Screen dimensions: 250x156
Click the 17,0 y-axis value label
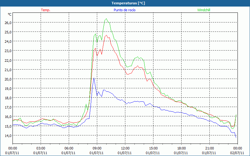[x=8, y=107]
